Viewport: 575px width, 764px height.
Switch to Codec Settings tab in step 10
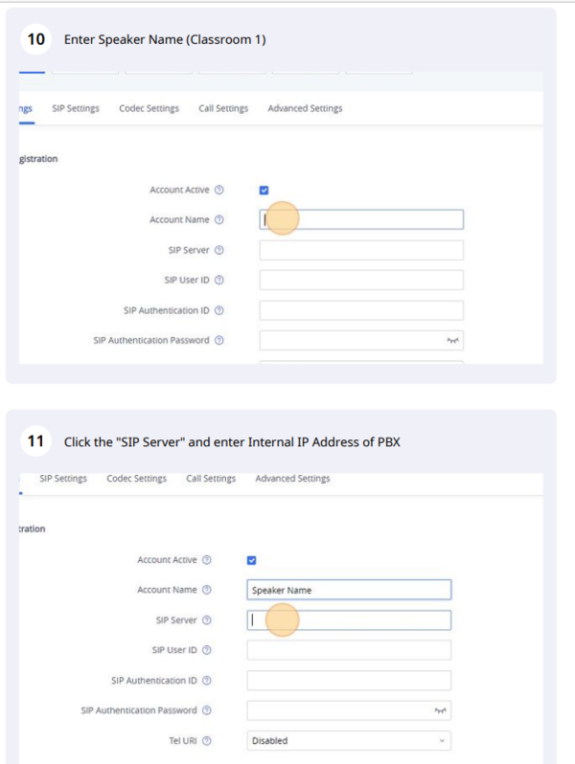coord(149,108)
